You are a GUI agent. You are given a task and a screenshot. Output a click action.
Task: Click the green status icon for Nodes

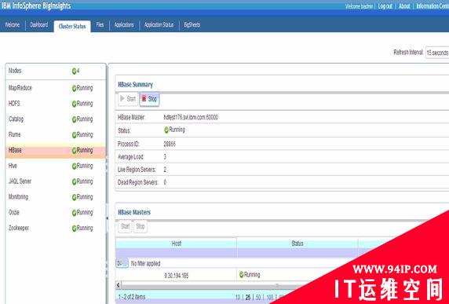point(74,71)
